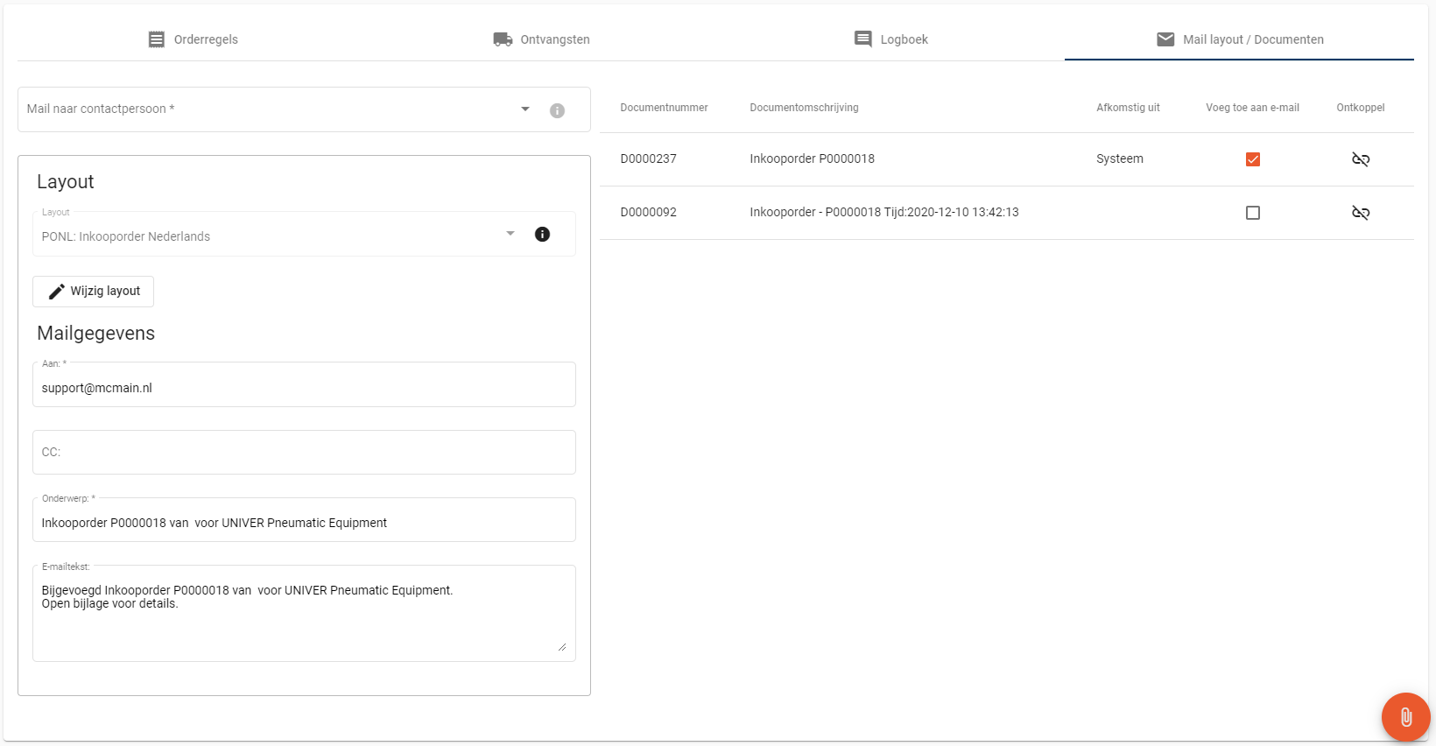Uncheck email attachment for Inkooporder P0000018
This screenshot has height=746, width=1436.
pos(1252,159)
